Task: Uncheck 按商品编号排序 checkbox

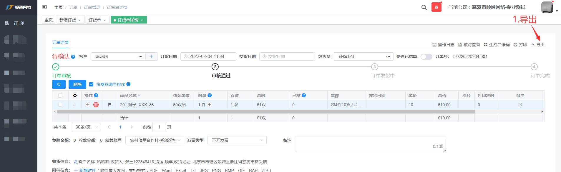Action: point(91,84)
